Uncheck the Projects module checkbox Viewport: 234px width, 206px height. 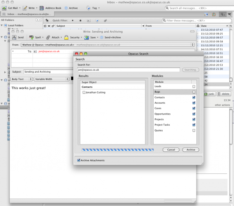click(194, 119)
